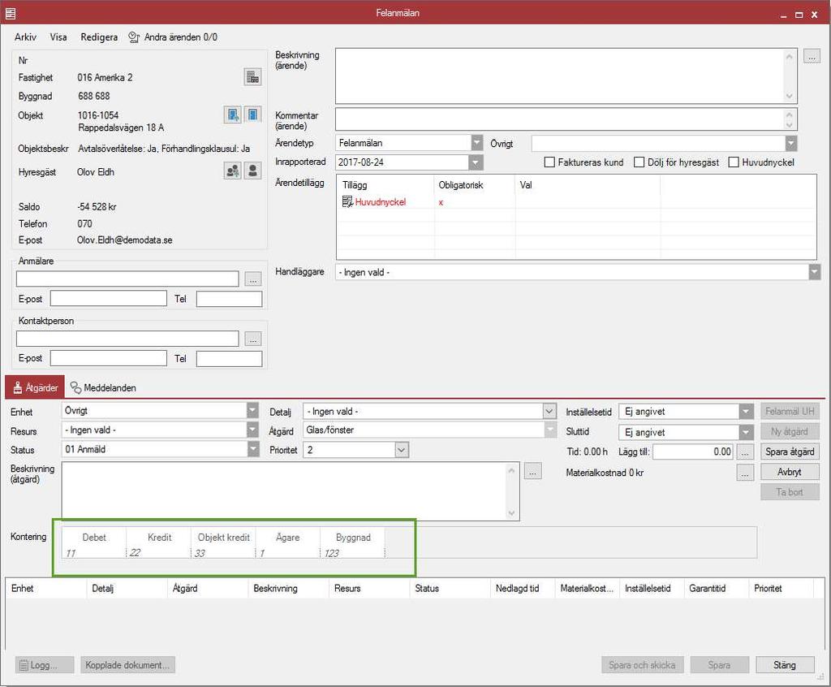This screenshot has height=687, width=831.
Task: Click the Stäng button
Action: pyautogui.click(x=785, y=665)
